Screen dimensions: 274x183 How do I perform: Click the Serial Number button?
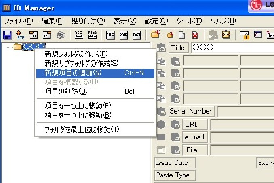point(192,111)
